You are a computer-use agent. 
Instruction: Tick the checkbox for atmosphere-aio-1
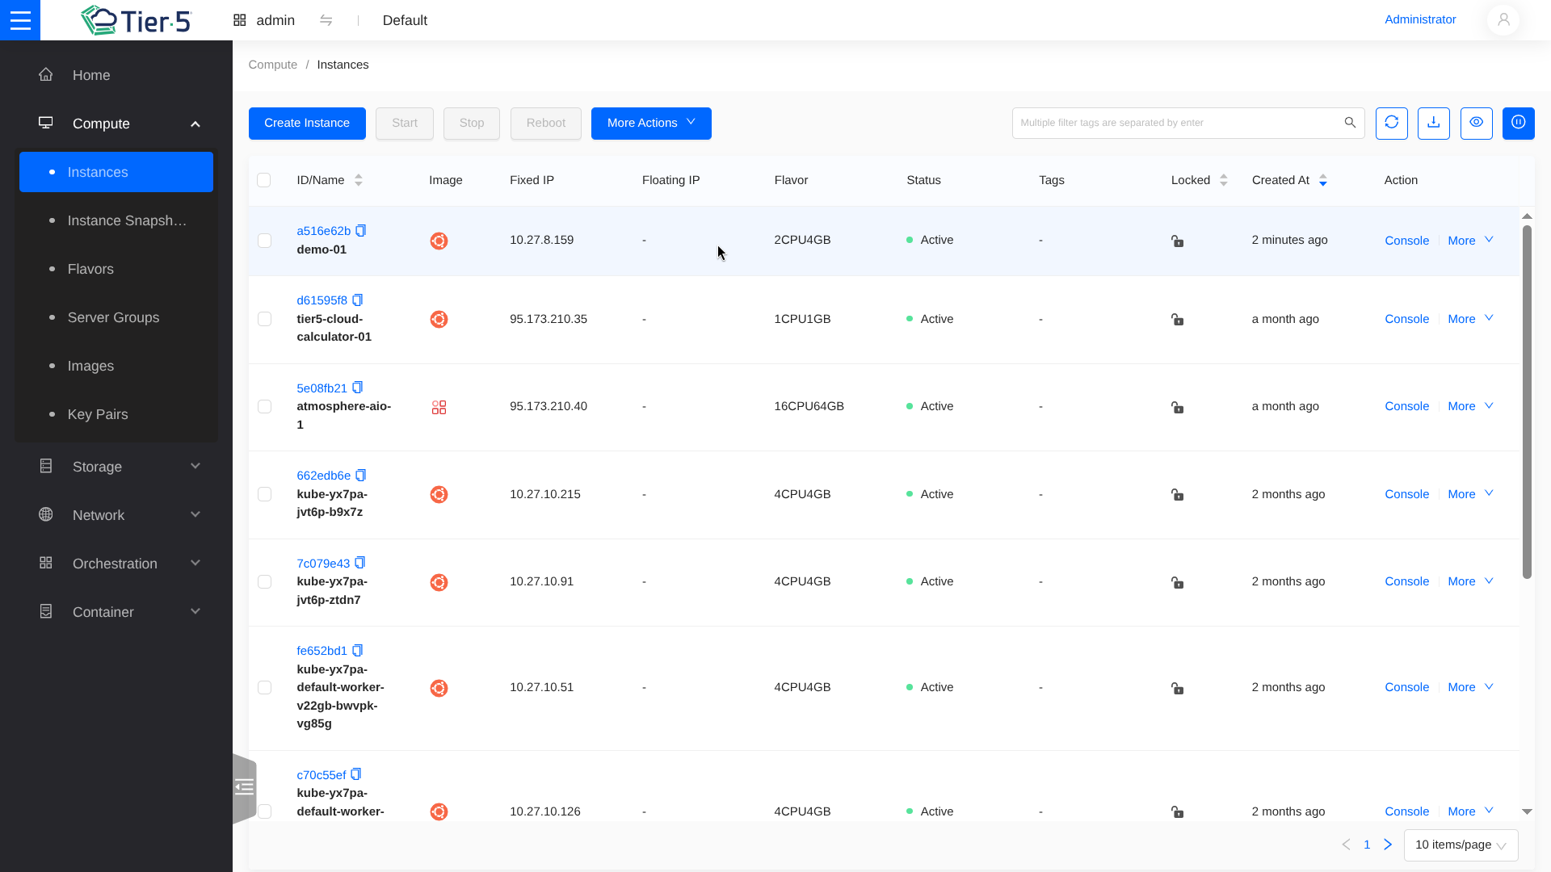264,406
